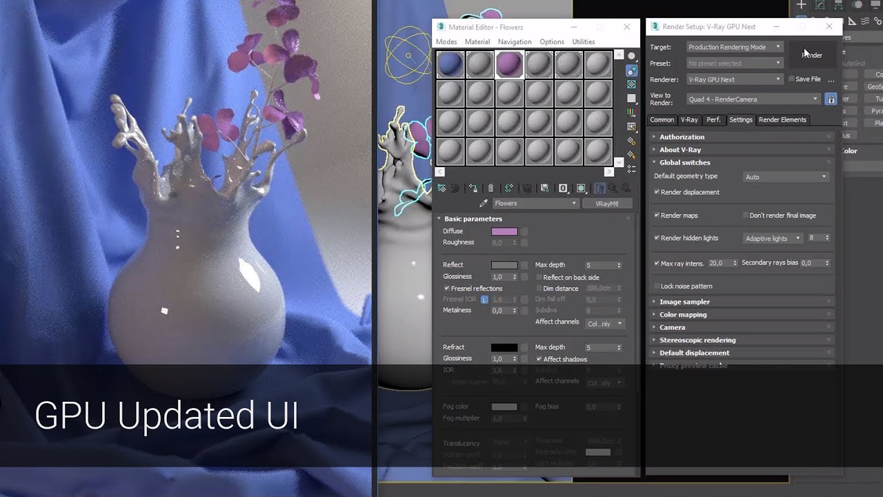Pick material with eyedropper icon
Screen dimensions: 883x497
484,203
